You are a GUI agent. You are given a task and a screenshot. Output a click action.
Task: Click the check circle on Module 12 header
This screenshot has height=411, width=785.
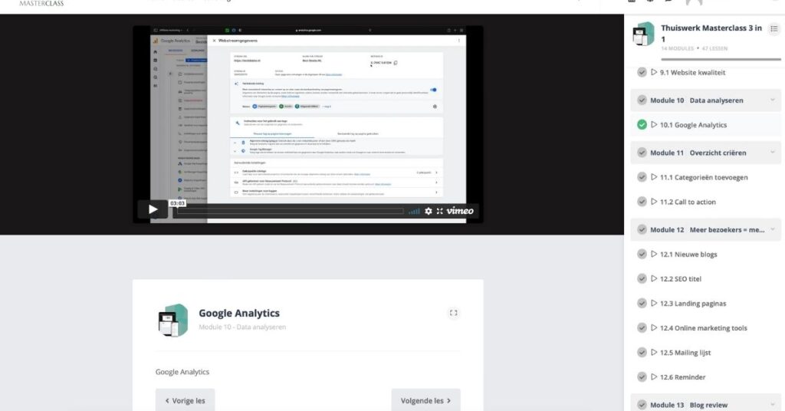(642, 230)
